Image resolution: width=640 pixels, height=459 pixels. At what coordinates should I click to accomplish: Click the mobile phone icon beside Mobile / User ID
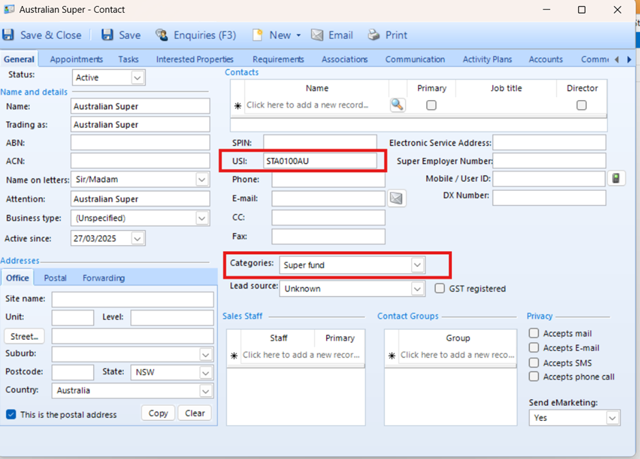(616, 178)
